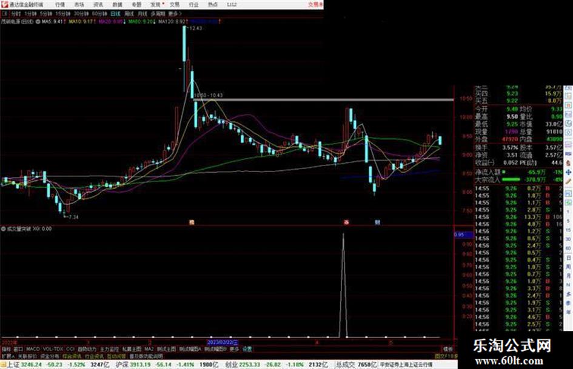The height and width of the screenshot is (369, 573).
Task: Click the 大宗流入 row in quote panel
Action: click(519, 180)
